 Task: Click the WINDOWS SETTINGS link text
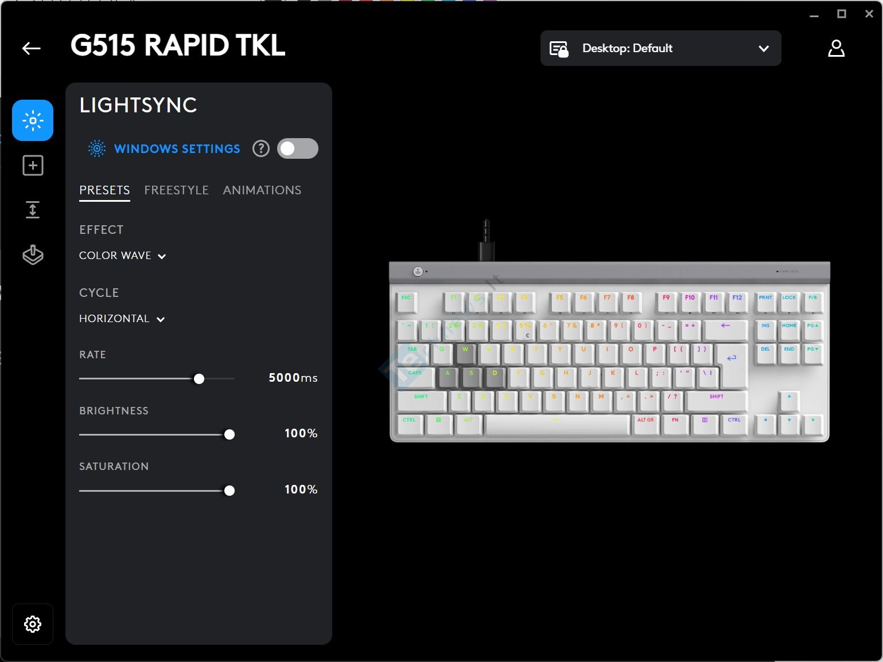point(177,149)
